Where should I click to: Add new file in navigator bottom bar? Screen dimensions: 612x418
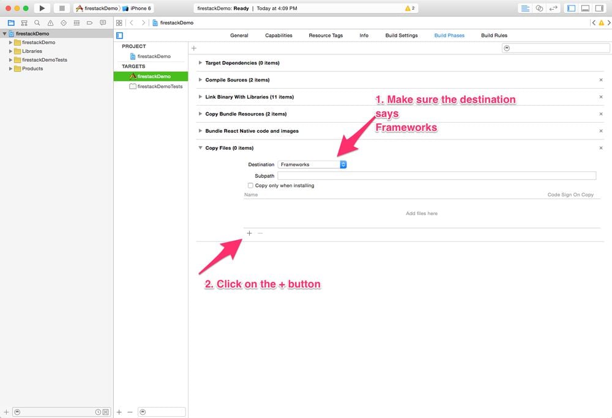(x=6, y=412)
